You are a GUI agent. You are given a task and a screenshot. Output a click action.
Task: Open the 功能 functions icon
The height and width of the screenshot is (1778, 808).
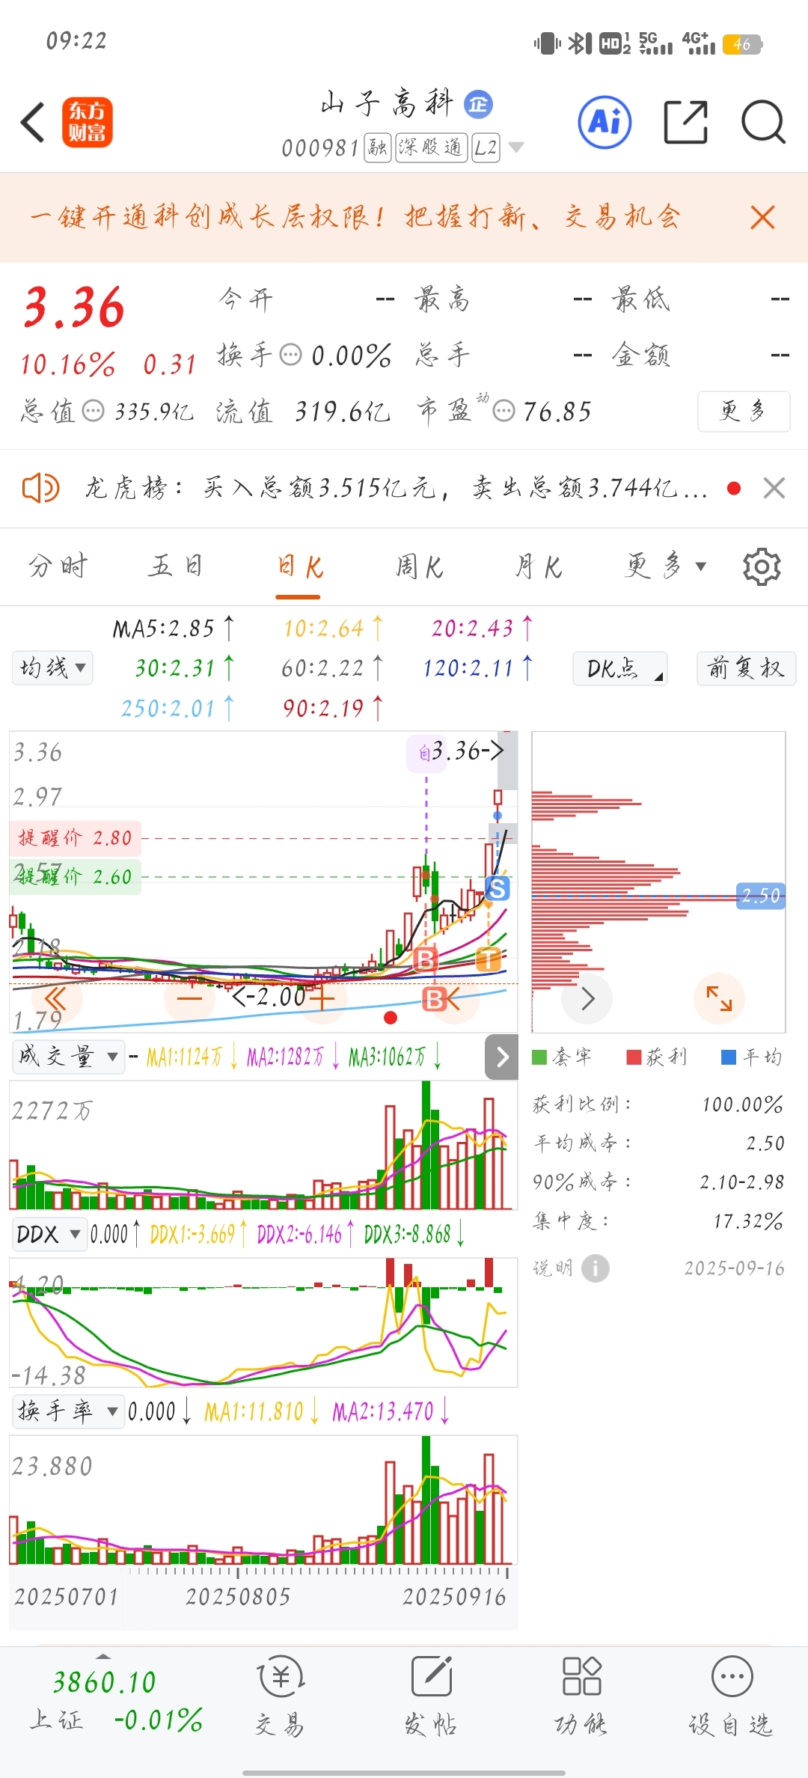[581, 1695]
